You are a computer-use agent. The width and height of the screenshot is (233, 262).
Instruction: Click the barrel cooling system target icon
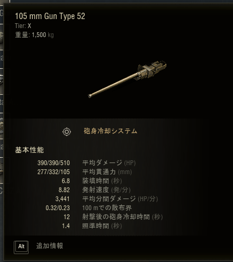coord(67,132)
